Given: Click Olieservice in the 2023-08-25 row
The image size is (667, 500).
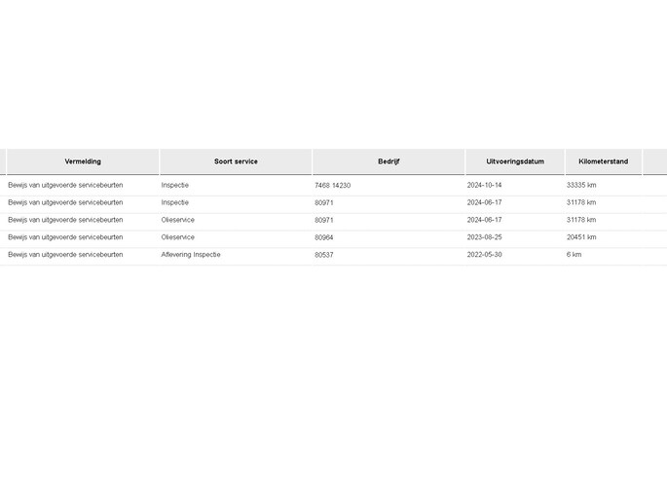Looking at the screenshot, I should tap(178, 237).
